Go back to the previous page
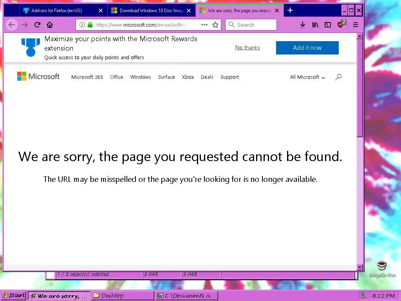401x301 pixels. pyautogui.click(x=12, y=25)
